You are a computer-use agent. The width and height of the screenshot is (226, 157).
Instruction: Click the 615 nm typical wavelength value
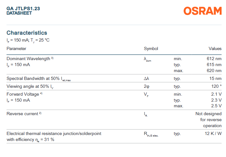(x=214, y=65)
